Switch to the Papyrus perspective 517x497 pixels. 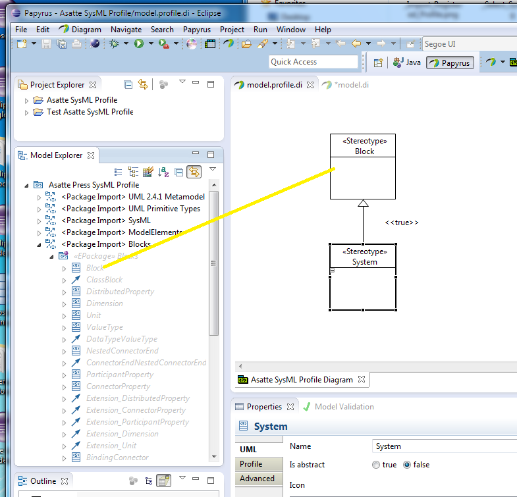click(x=450, y=63)
